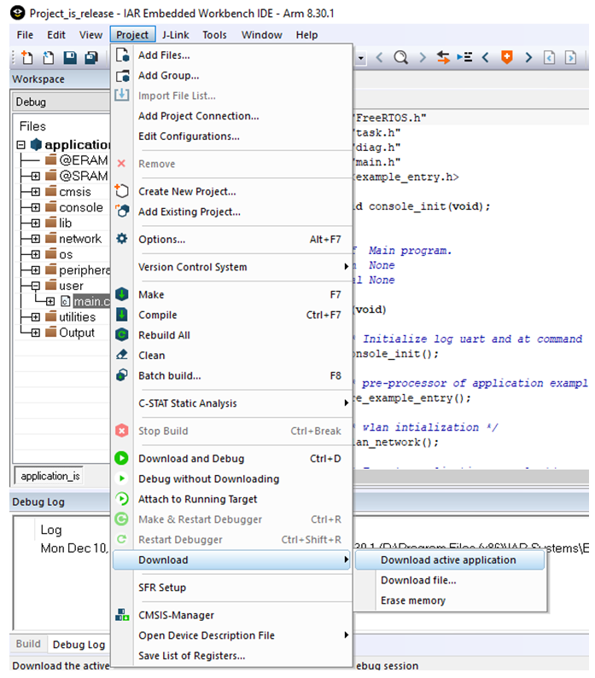Screen dimensions: 595x678
Task: Click the find previous arrow in toolbar
Action: pos(380,57)
